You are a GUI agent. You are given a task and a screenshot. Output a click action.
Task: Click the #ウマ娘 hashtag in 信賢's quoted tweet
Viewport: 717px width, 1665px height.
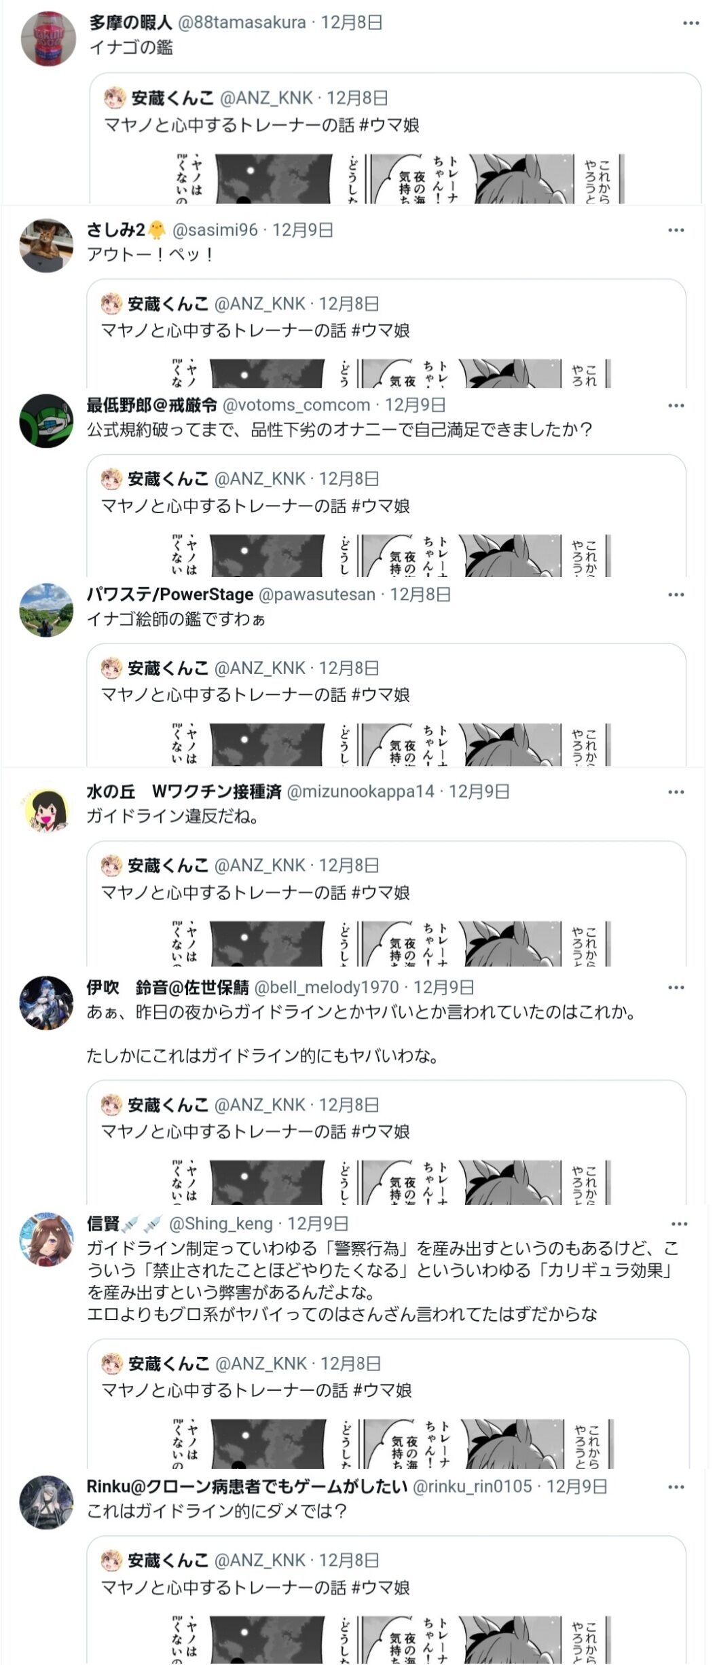point(382,1390)
